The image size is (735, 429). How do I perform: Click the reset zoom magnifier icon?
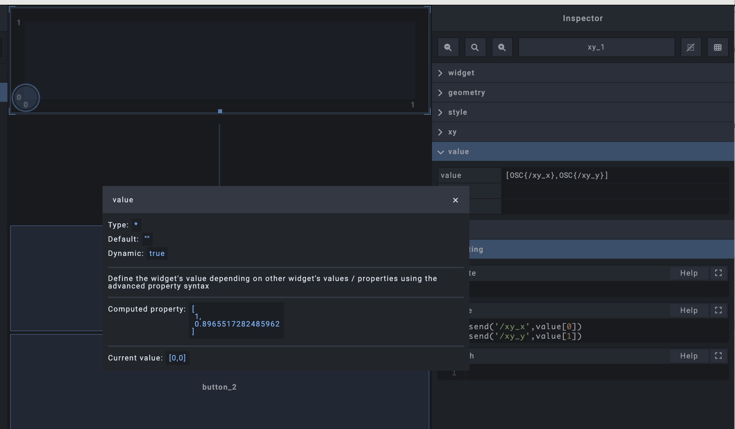point(475,48)
